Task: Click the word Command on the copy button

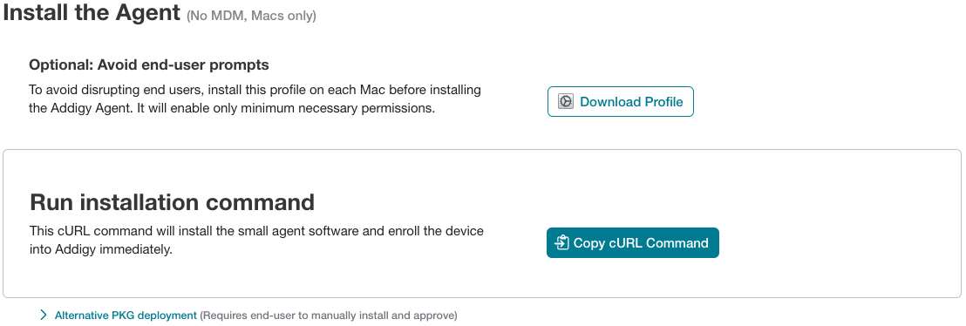Action: (677, 243)
